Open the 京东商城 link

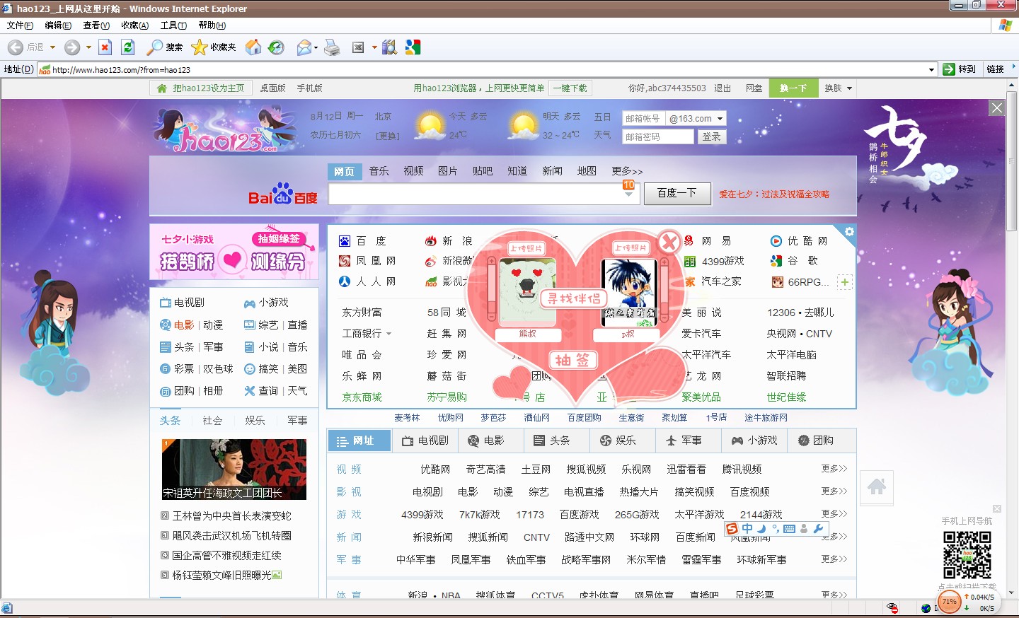362,397
